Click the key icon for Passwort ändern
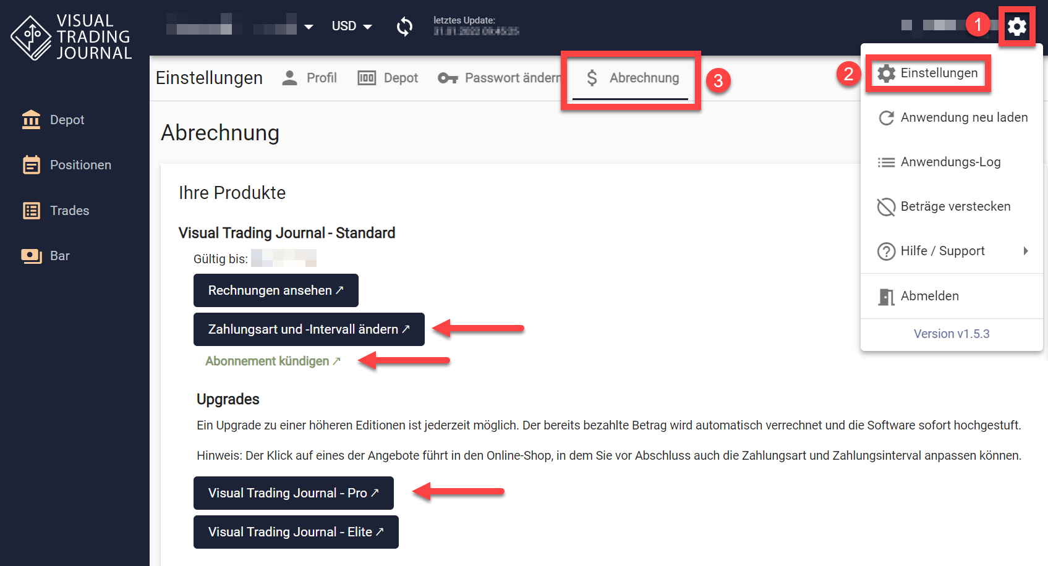Image resolution: width=1048 pixels, height=566 pixels. tap(448, 78)
